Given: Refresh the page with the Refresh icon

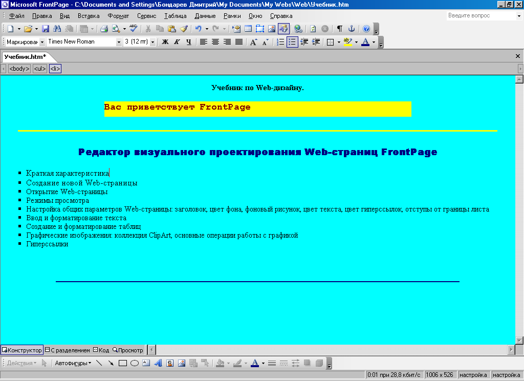Looking at the screenshot, I should click(313, 29).
